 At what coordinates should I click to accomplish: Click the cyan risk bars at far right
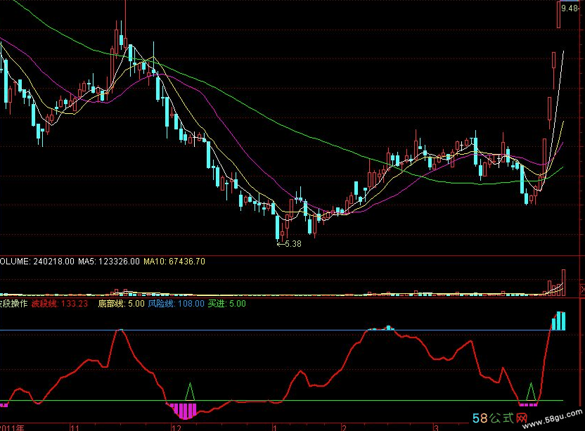pyautogui.click(x=558, y=321)
